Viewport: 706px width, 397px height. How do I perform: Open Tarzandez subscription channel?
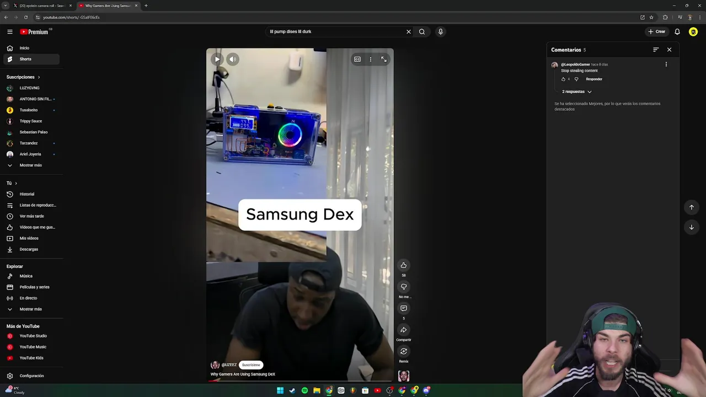coord(31,143)
